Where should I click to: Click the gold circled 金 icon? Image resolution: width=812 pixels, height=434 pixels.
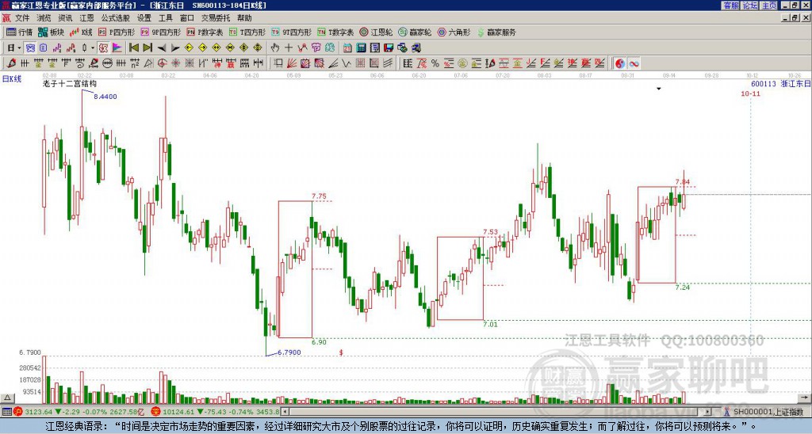pos(462,63)
